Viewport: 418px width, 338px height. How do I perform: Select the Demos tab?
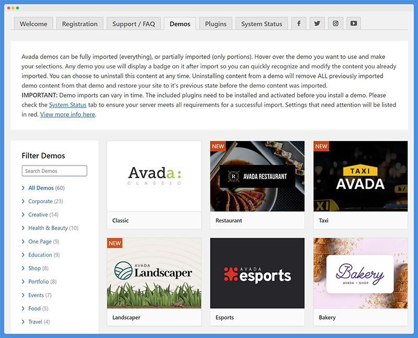[180, 24]
